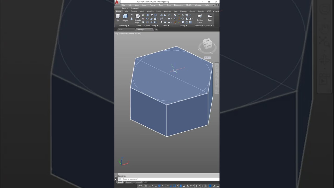Click the Copy tool in Modify
The image size is (334, 188).
coord(187,15)
